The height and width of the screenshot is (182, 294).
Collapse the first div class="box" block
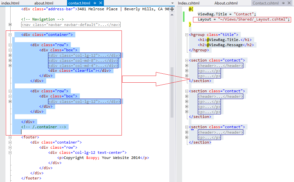[10, 50]
